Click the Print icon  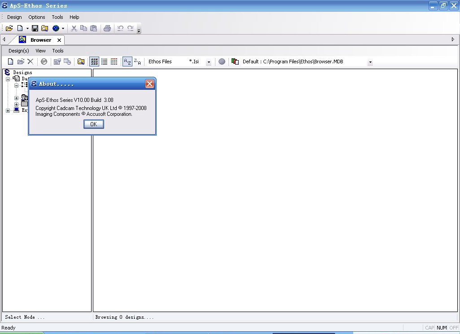tap(107, 28)
